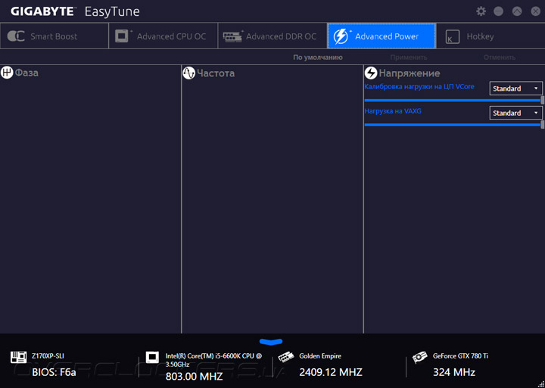
Task: Collapse the hardware info panel with blue chevron
Action: tap(271, 342)
